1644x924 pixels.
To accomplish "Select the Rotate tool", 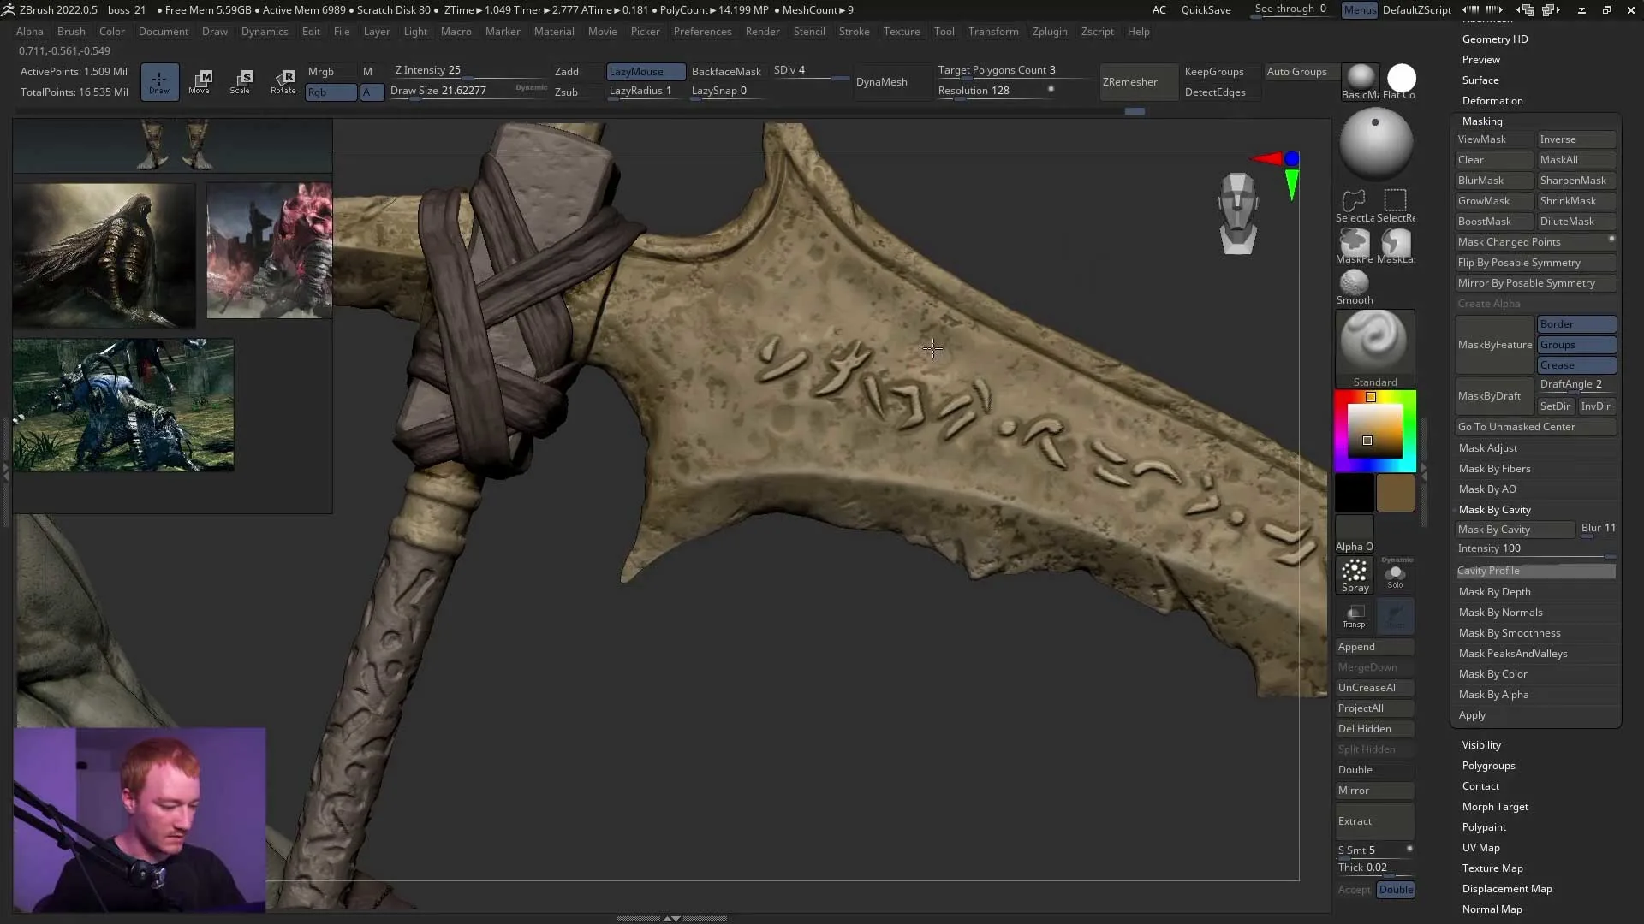I will (283, 81).
